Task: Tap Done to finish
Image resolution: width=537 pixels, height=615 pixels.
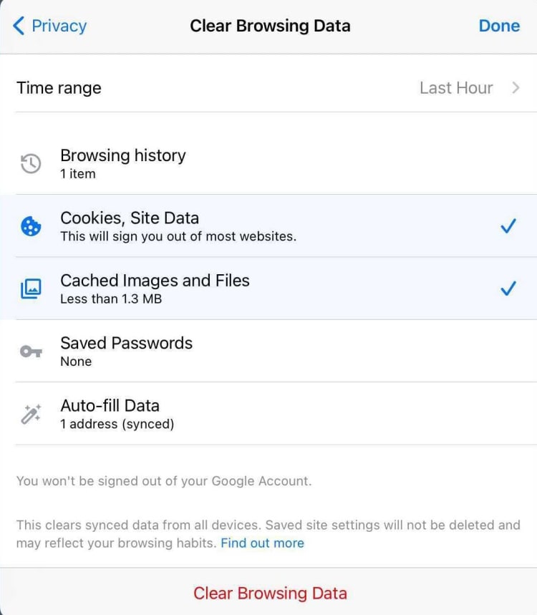Action: coord(499,26)
